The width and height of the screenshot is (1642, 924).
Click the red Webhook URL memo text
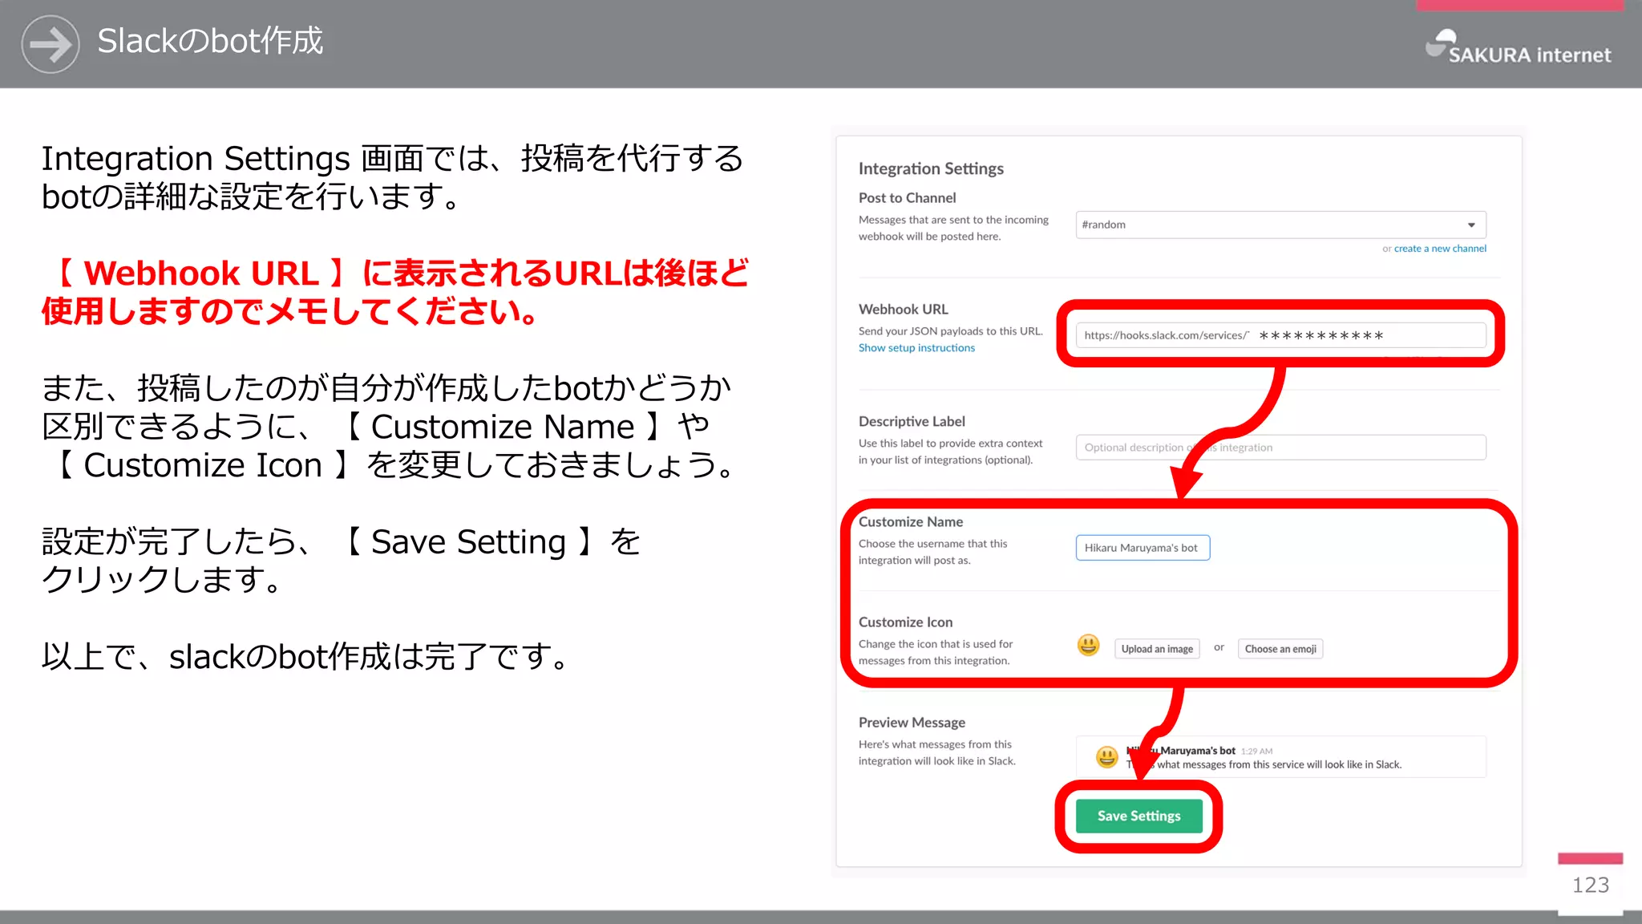(395, 292)
